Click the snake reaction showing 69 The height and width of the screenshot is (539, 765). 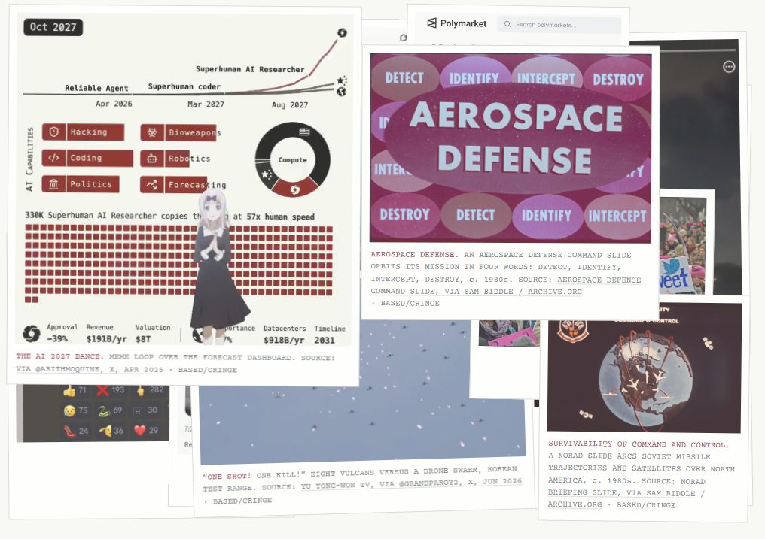(x=110, y=410)
